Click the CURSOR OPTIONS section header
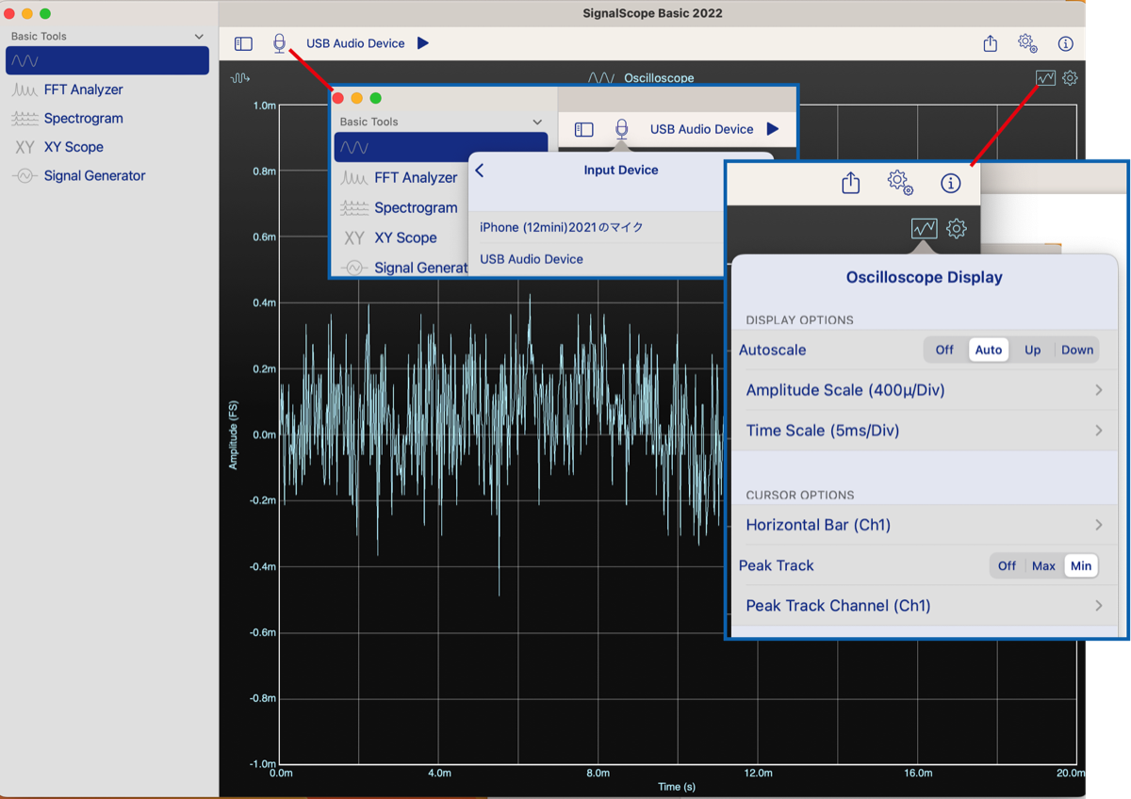The width and height of the screenshot is (1131, 799). [799, 496]
